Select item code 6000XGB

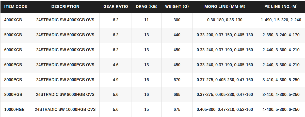pyautogui.click(x=13, y=50)
